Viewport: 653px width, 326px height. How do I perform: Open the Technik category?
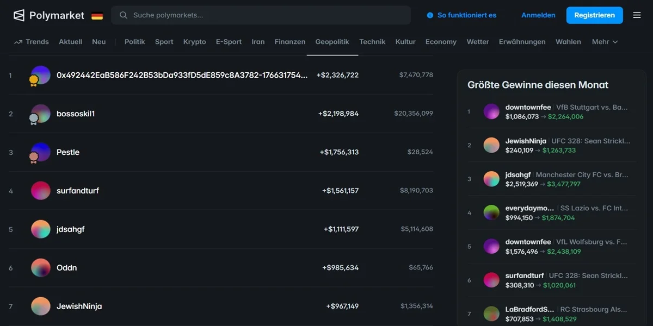pos(372,42)
